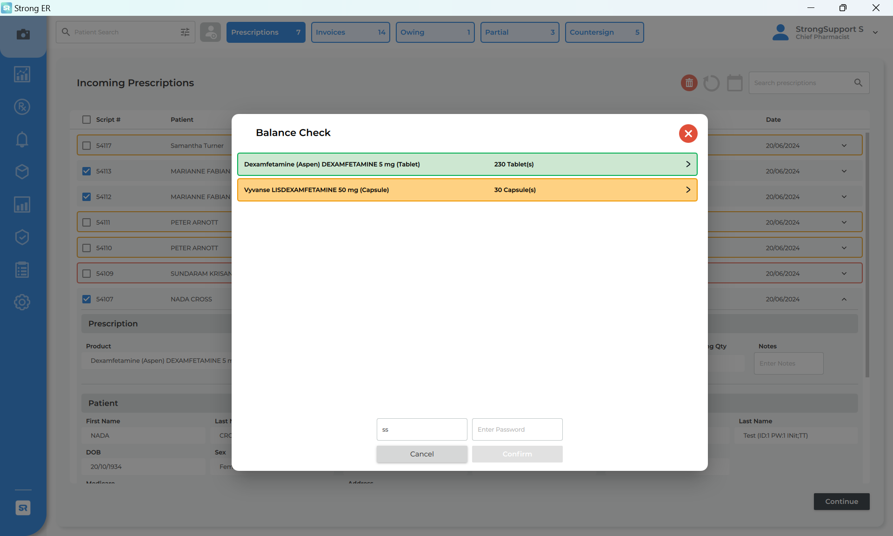Image resolution: width=893 pixels, height=536 pixels.
Task: Click the notifications bell icon
Action: click(x=22, y=140)
